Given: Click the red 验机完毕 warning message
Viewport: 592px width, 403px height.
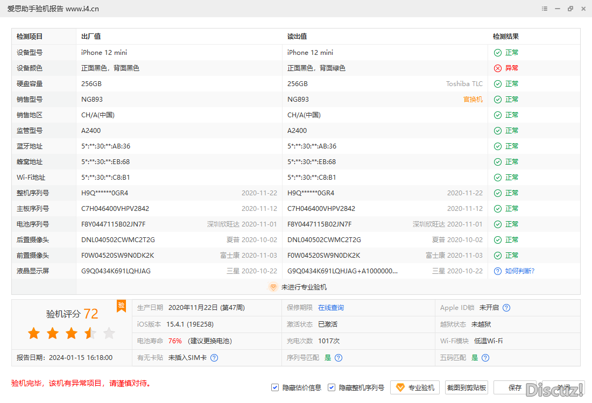Looking at the screenshot, I should [x=81, y=384].
